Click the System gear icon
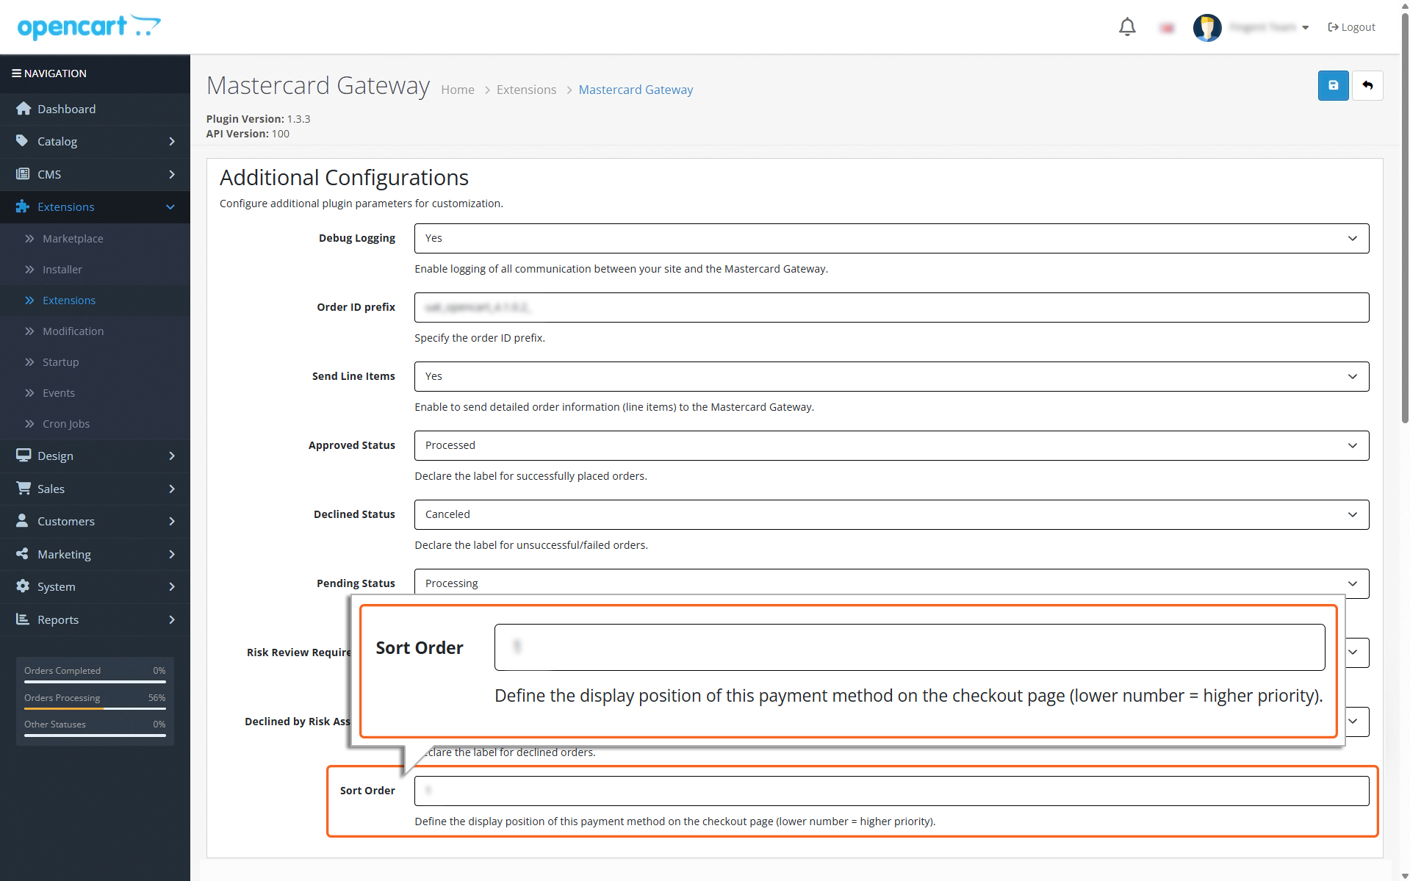Screen dimensions: 1410x881 click(23, 586)
